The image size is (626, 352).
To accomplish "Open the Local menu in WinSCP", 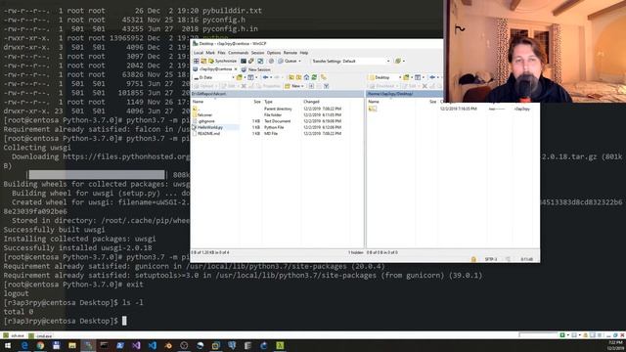I will (199, 53).
